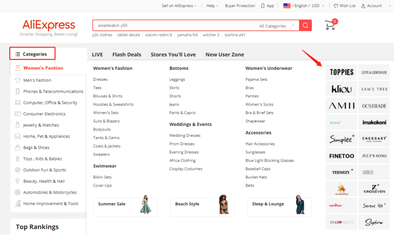Click the Wish List heart icon
The width and height of the screenshot is (394, 235).
pos(336,6)
